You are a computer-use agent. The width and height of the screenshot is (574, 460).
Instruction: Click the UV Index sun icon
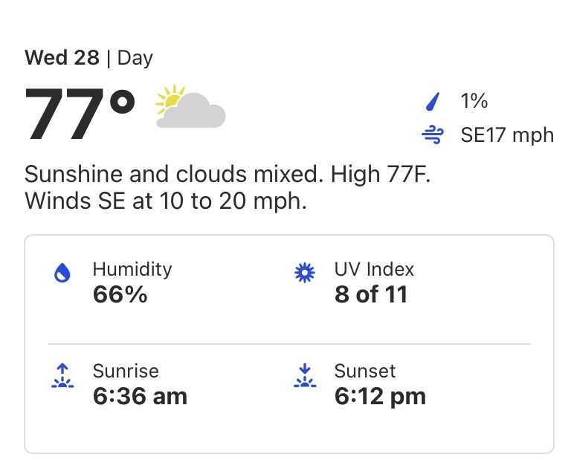[x=305, y=273]
